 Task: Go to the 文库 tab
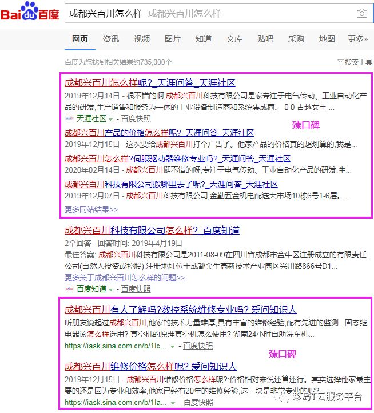point(234,39)
